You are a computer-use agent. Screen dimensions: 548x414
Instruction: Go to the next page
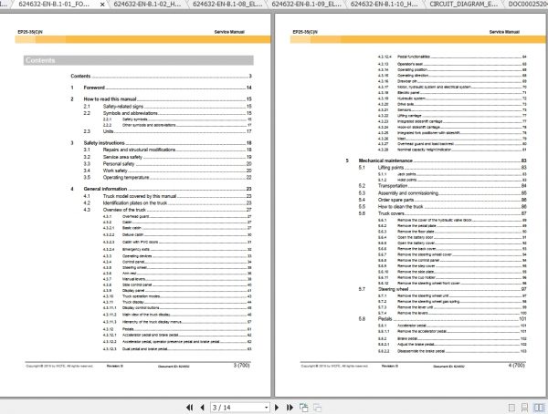(x=277, y=408)
